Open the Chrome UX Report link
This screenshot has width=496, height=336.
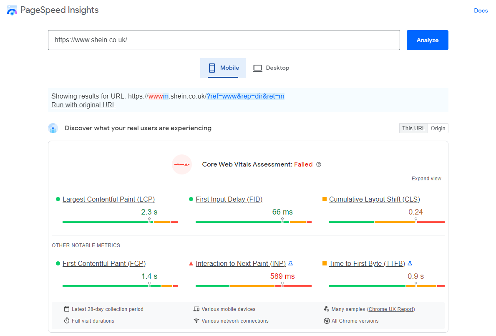point(391,309)
